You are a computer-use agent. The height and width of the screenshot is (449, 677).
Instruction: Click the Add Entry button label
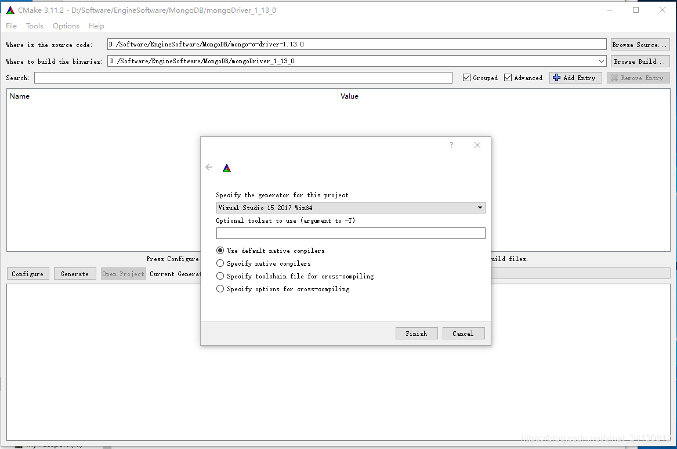(580, 78)
